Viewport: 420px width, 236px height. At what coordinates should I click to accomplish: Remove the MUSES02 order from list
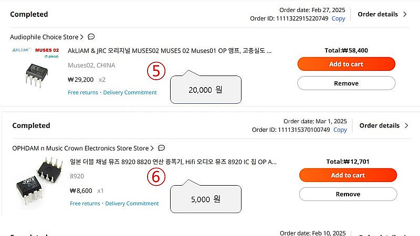(x=346, y=83)
